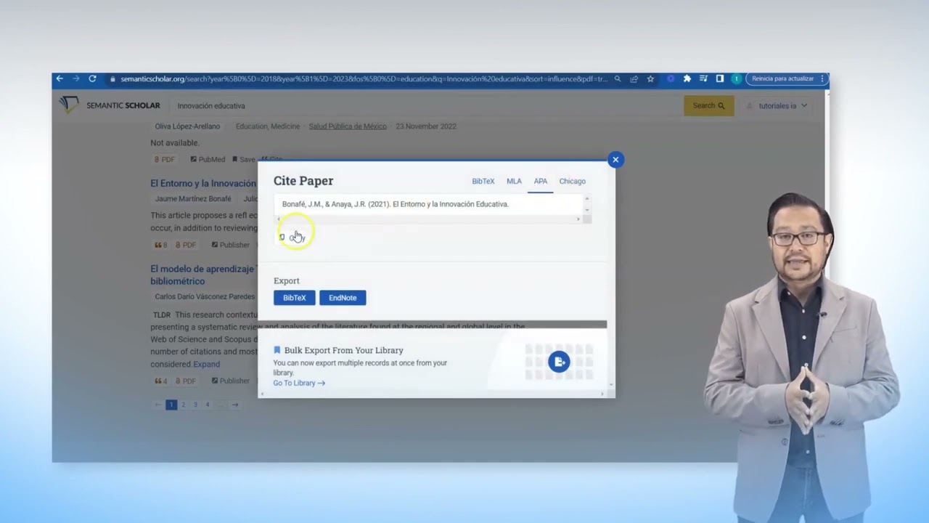
Task: Select results page 1
Action: pos(171,405)
